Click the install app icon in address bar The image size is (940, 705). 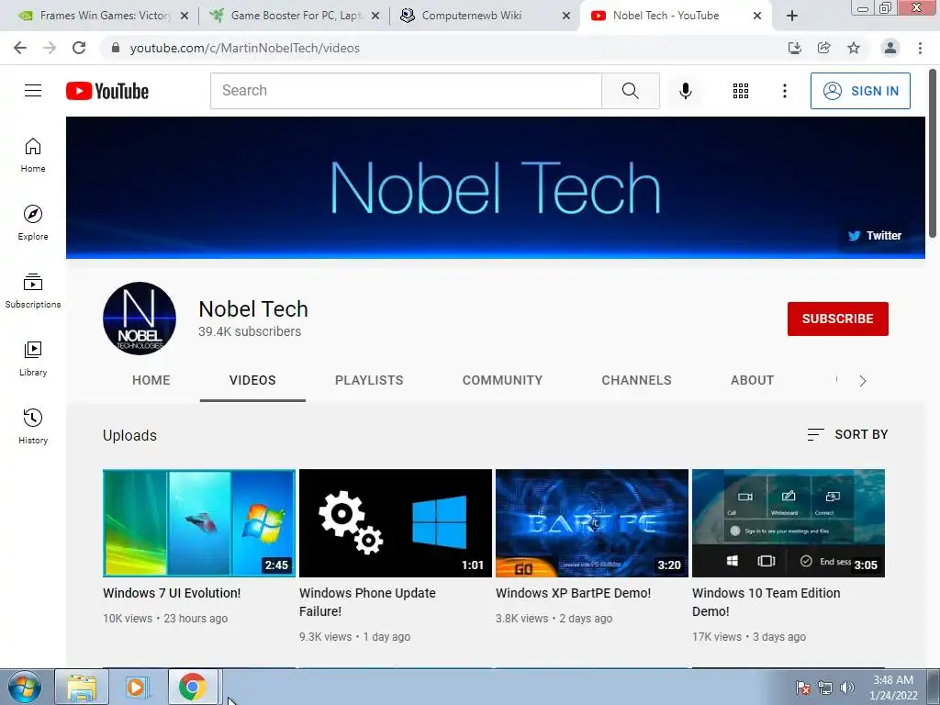(794, 48)
